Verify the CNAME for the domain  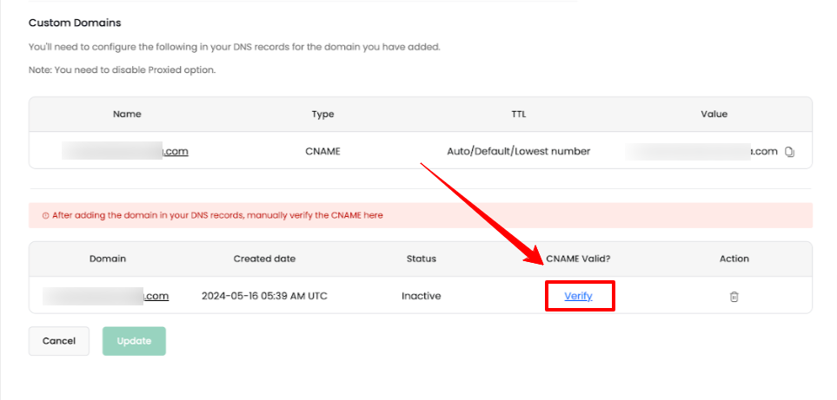pyautogui.click(x=578, y=296)
